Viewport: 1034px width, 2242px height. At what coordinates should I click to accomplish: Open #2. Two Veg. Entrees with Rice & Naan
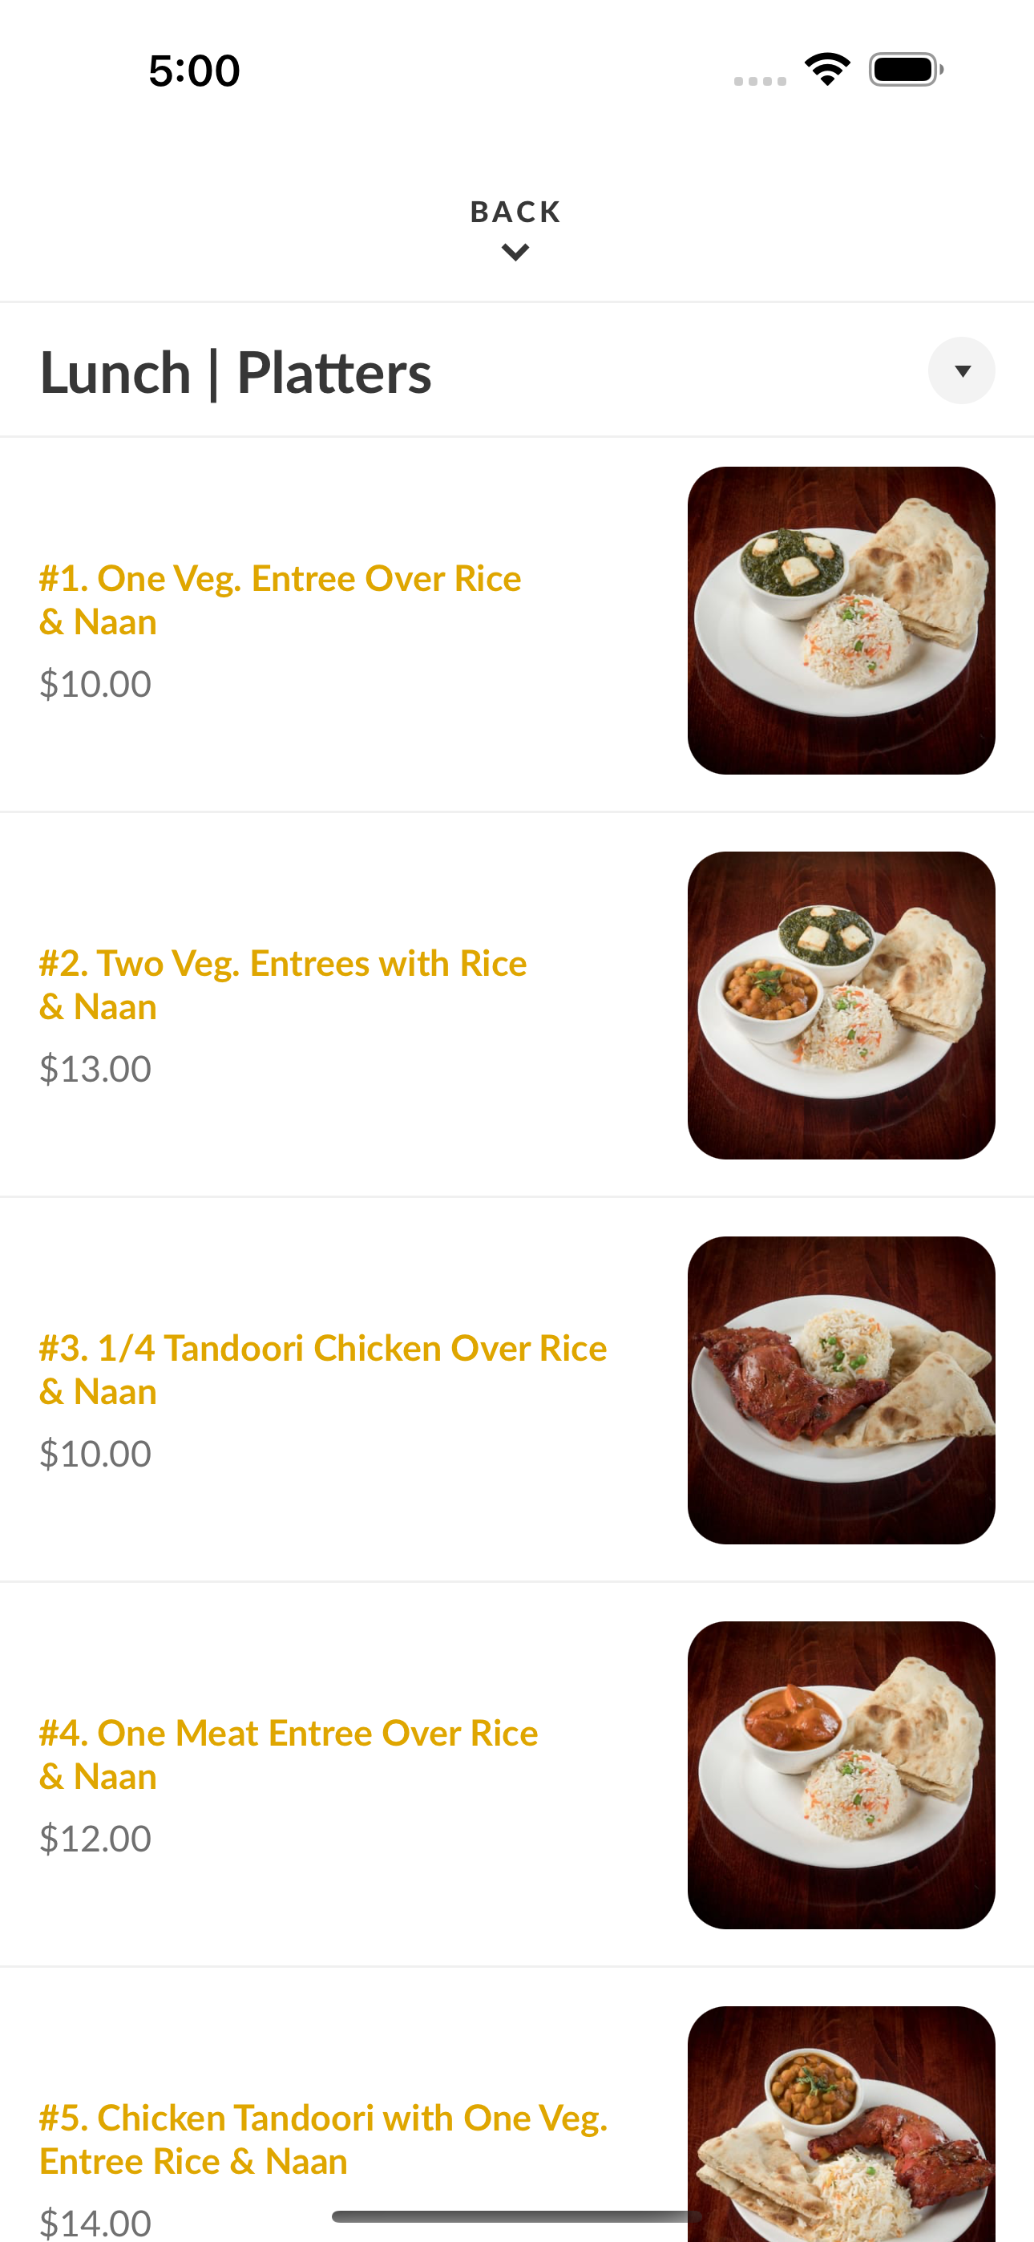pyautogui.click(x=283, y=985)
